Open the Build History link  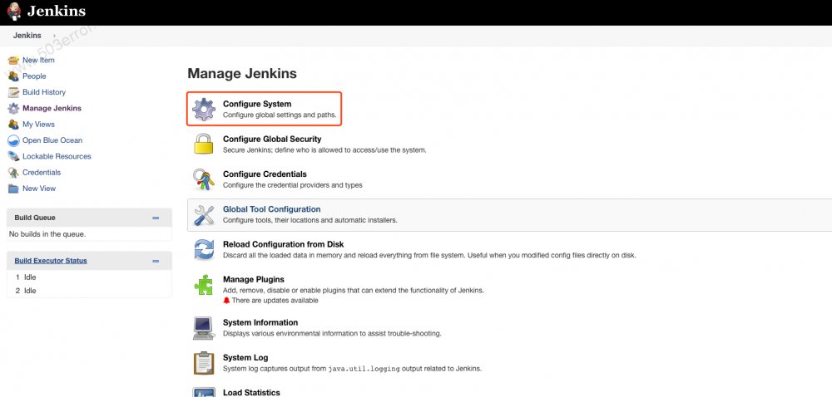pos(44,92)
